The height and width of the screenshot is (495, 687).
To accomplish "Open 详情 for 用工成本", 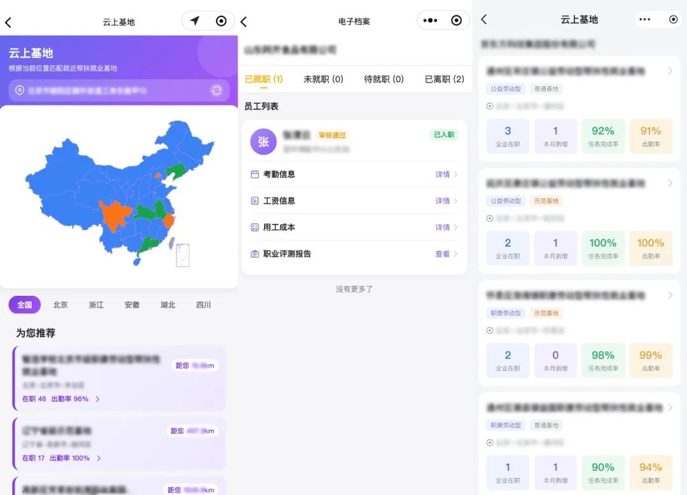I will (446, 227).
